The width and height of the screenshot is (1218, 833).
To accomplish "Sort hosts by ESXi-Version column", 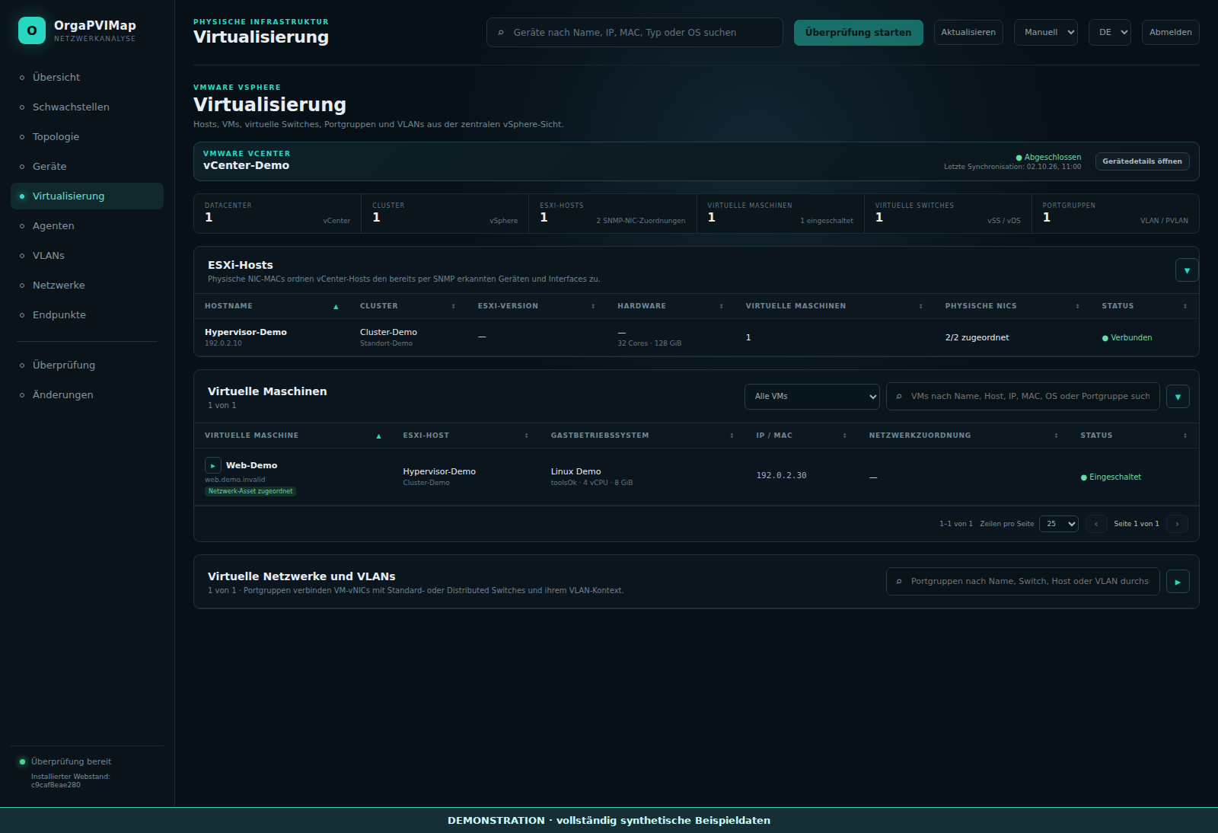I will click(x=537, y=306).
